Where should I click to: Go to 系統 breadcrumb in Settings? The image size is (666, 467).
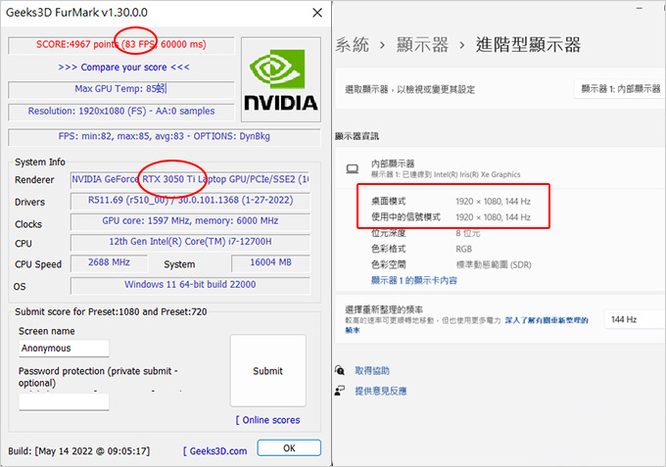[x=353, y=45]
